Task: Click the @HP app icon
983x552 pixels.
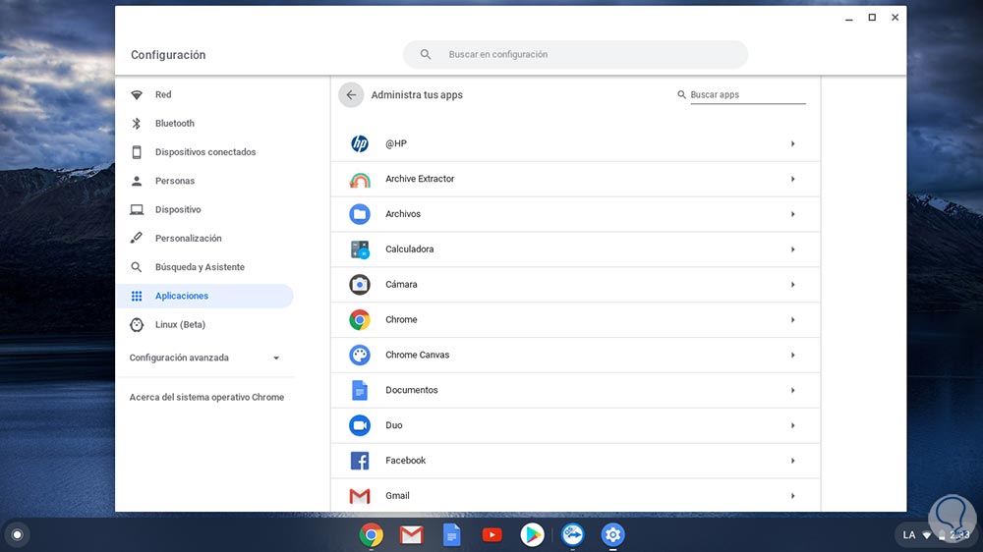Action: (x=359, y=143)
